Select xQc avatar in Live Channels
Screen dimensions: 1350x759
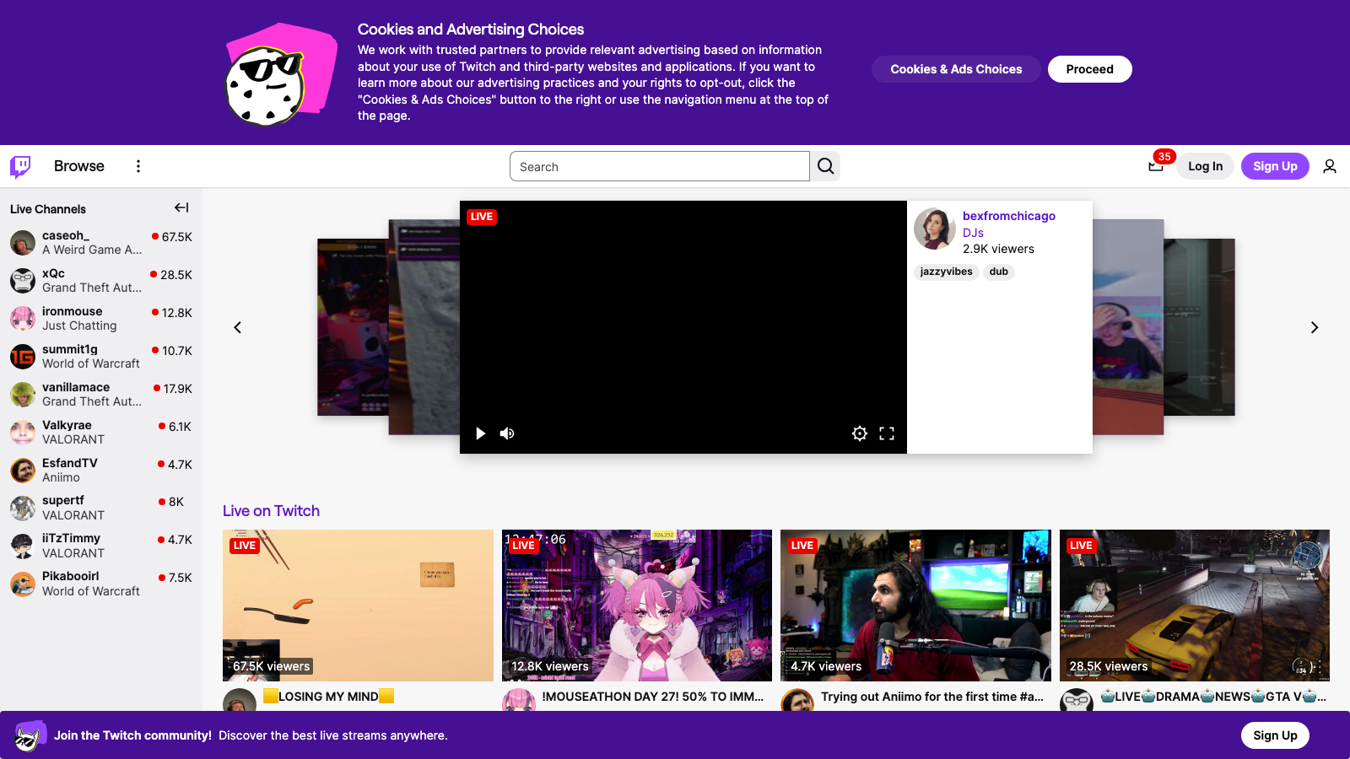23,281
